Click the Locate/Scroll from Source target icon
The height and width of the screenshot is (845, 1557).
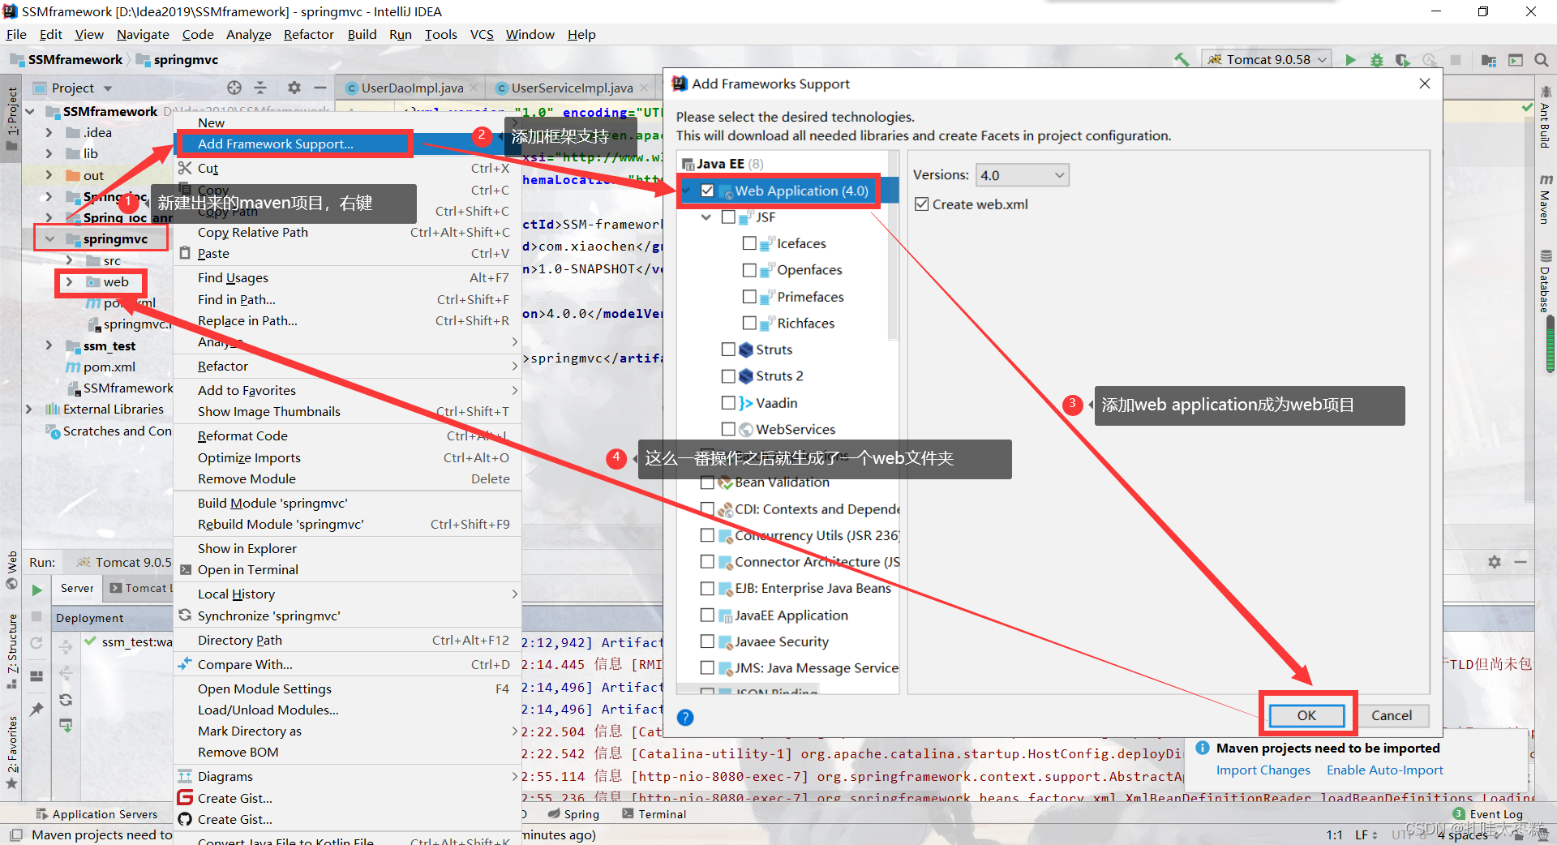tap(234, 88)
